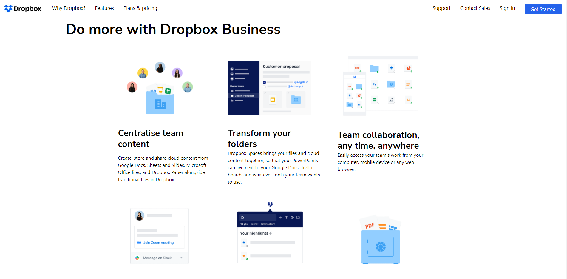Switch to the Recent tab
The width and height of the screenshot is (567, 279).
(254, 224)
